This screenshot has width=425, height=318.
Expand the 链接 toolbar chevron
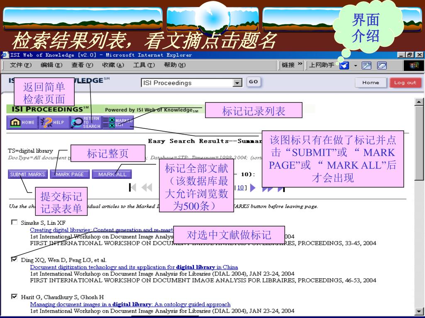point(300,64)
